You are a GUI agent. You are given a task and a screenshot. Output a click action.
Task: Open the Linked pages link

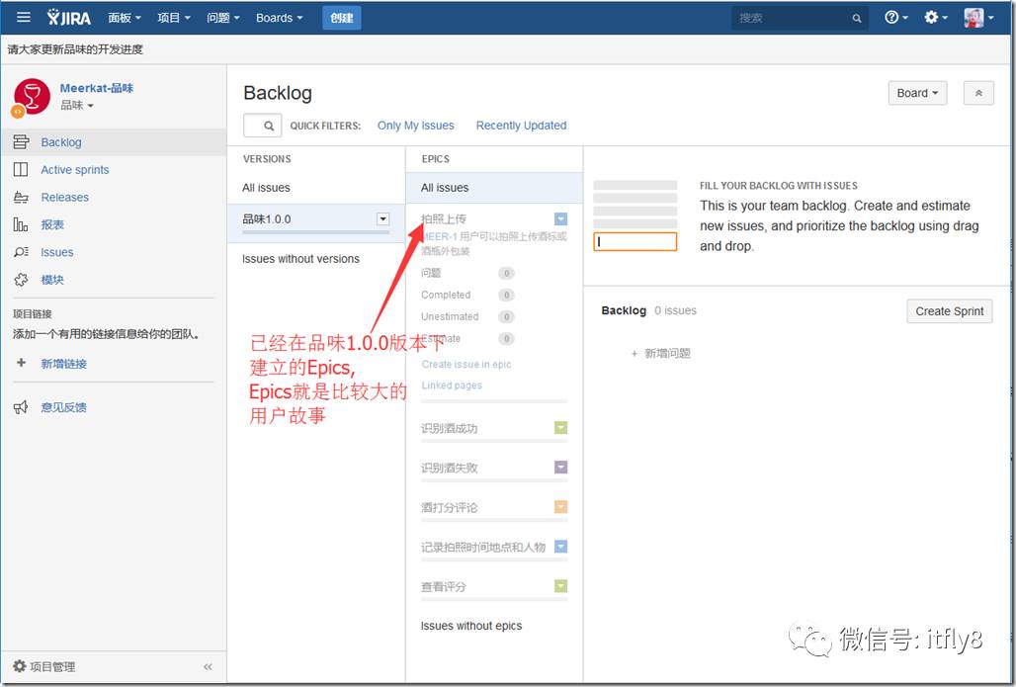pos(452,385)
